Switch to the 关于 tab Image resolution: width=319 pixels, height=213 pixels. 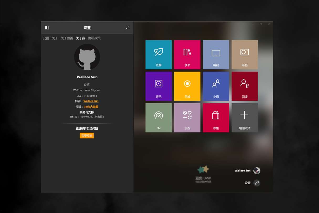55,38
